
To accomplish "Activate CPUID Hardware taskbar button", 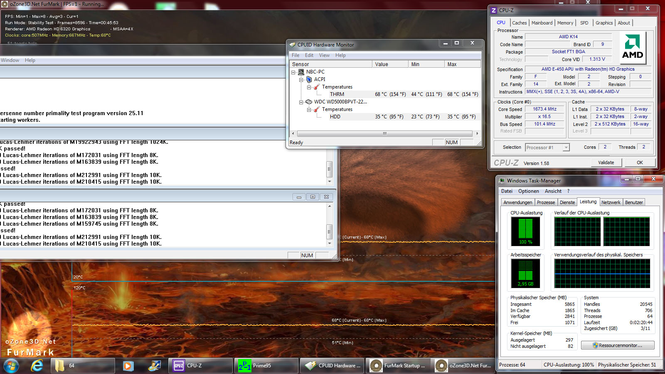I will click(332, 366).
